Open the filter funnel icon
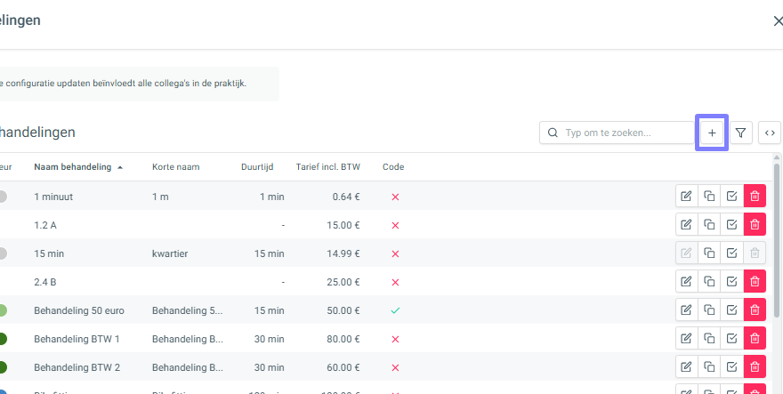The height and width of the screenshot is (394, 783). 740,133
